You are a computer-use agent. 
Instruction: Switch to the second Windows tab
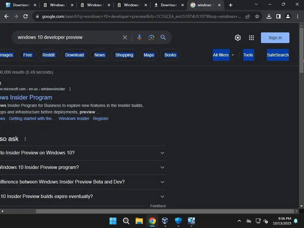pos(95,5)
